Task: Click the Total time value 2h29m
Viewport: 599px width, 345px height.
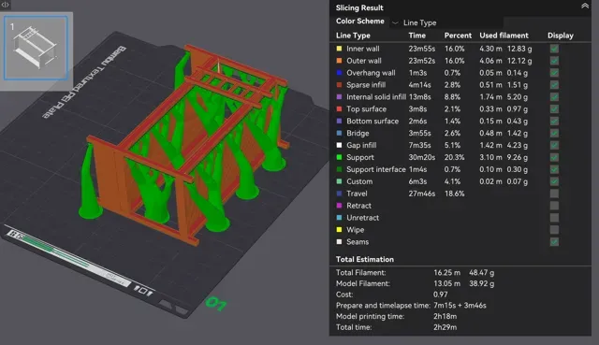Action: point(446,327)
